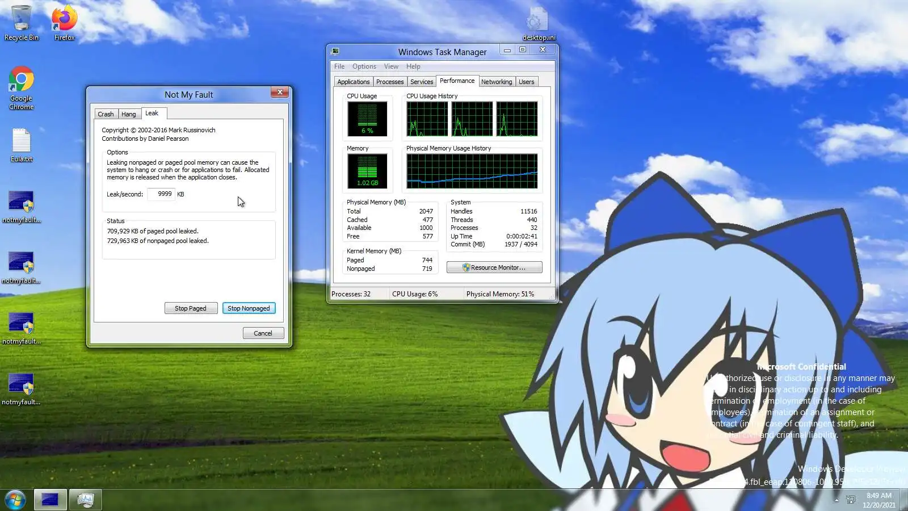This screenshot has width=908, height=511.
Task: Show hidden system tray icons
Action: click(836, 500)
